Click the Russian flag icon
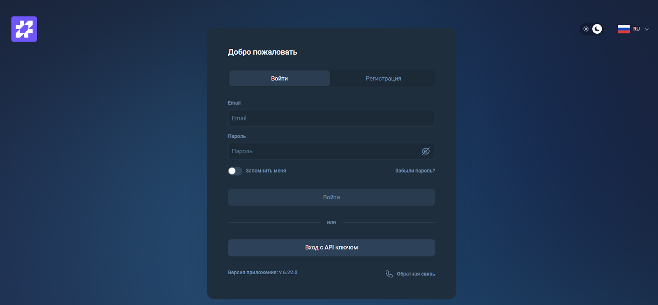Viewport: 658px width, 305px height. pos(623,29)
